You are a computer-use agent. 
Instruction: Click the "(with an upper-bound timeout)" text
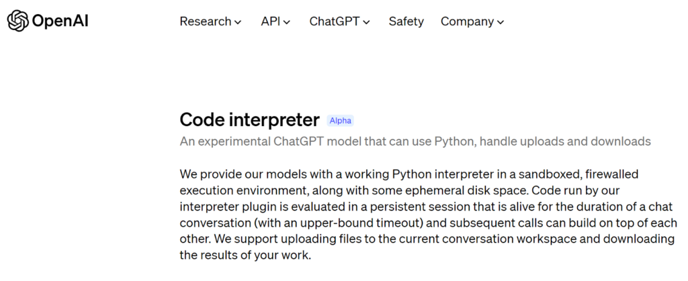tap(339, 223)
